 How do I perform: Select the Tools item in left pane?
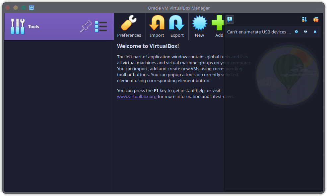coord(59,26)
